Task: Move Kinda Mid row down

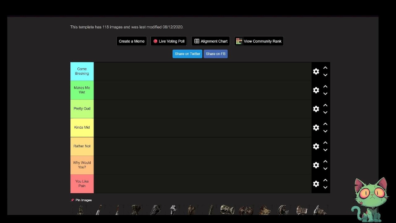Action: coord(325,131)
